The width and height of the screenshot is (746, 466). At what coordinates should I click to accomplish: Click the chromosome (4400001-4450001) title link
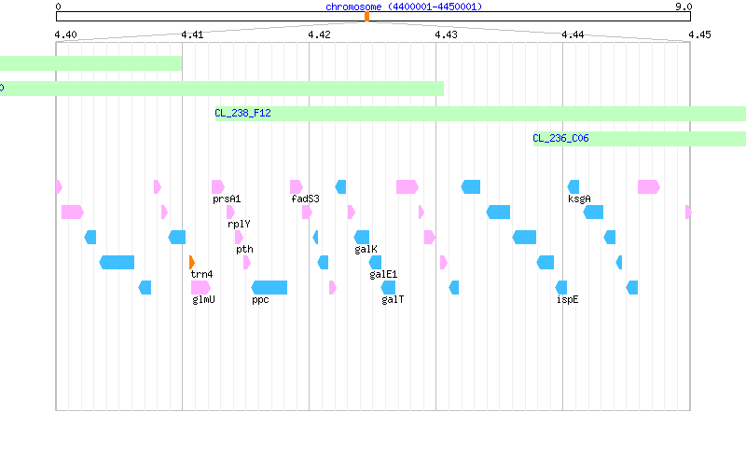[x=404, y=7]
